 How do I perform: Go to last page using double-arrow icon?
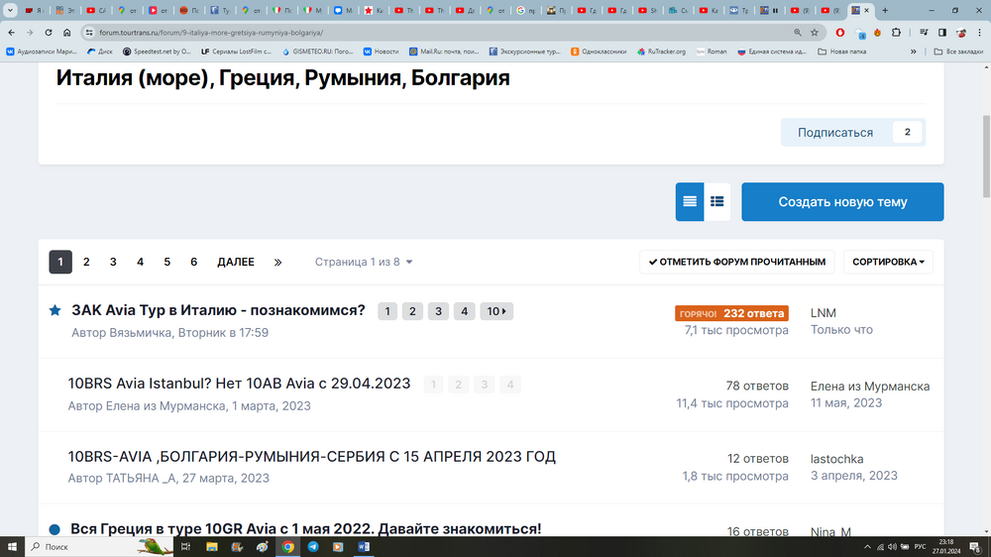(x=277, y=262)
